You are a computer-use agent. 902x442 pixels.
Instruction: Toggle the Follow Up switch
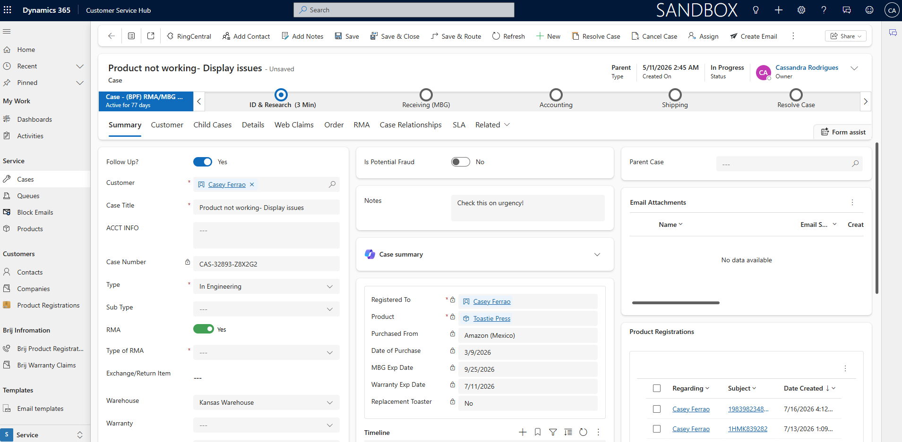[x=203, y=162]
